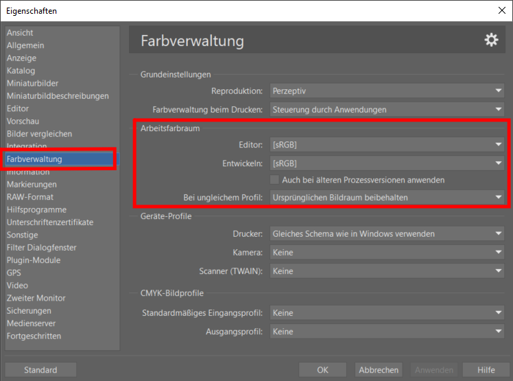513x381 pixels.
Task: Enable 'Auch bei älteren Prozessversionen anwenden' checkbox
Action: pyautogui.click(x=275, y=180)
